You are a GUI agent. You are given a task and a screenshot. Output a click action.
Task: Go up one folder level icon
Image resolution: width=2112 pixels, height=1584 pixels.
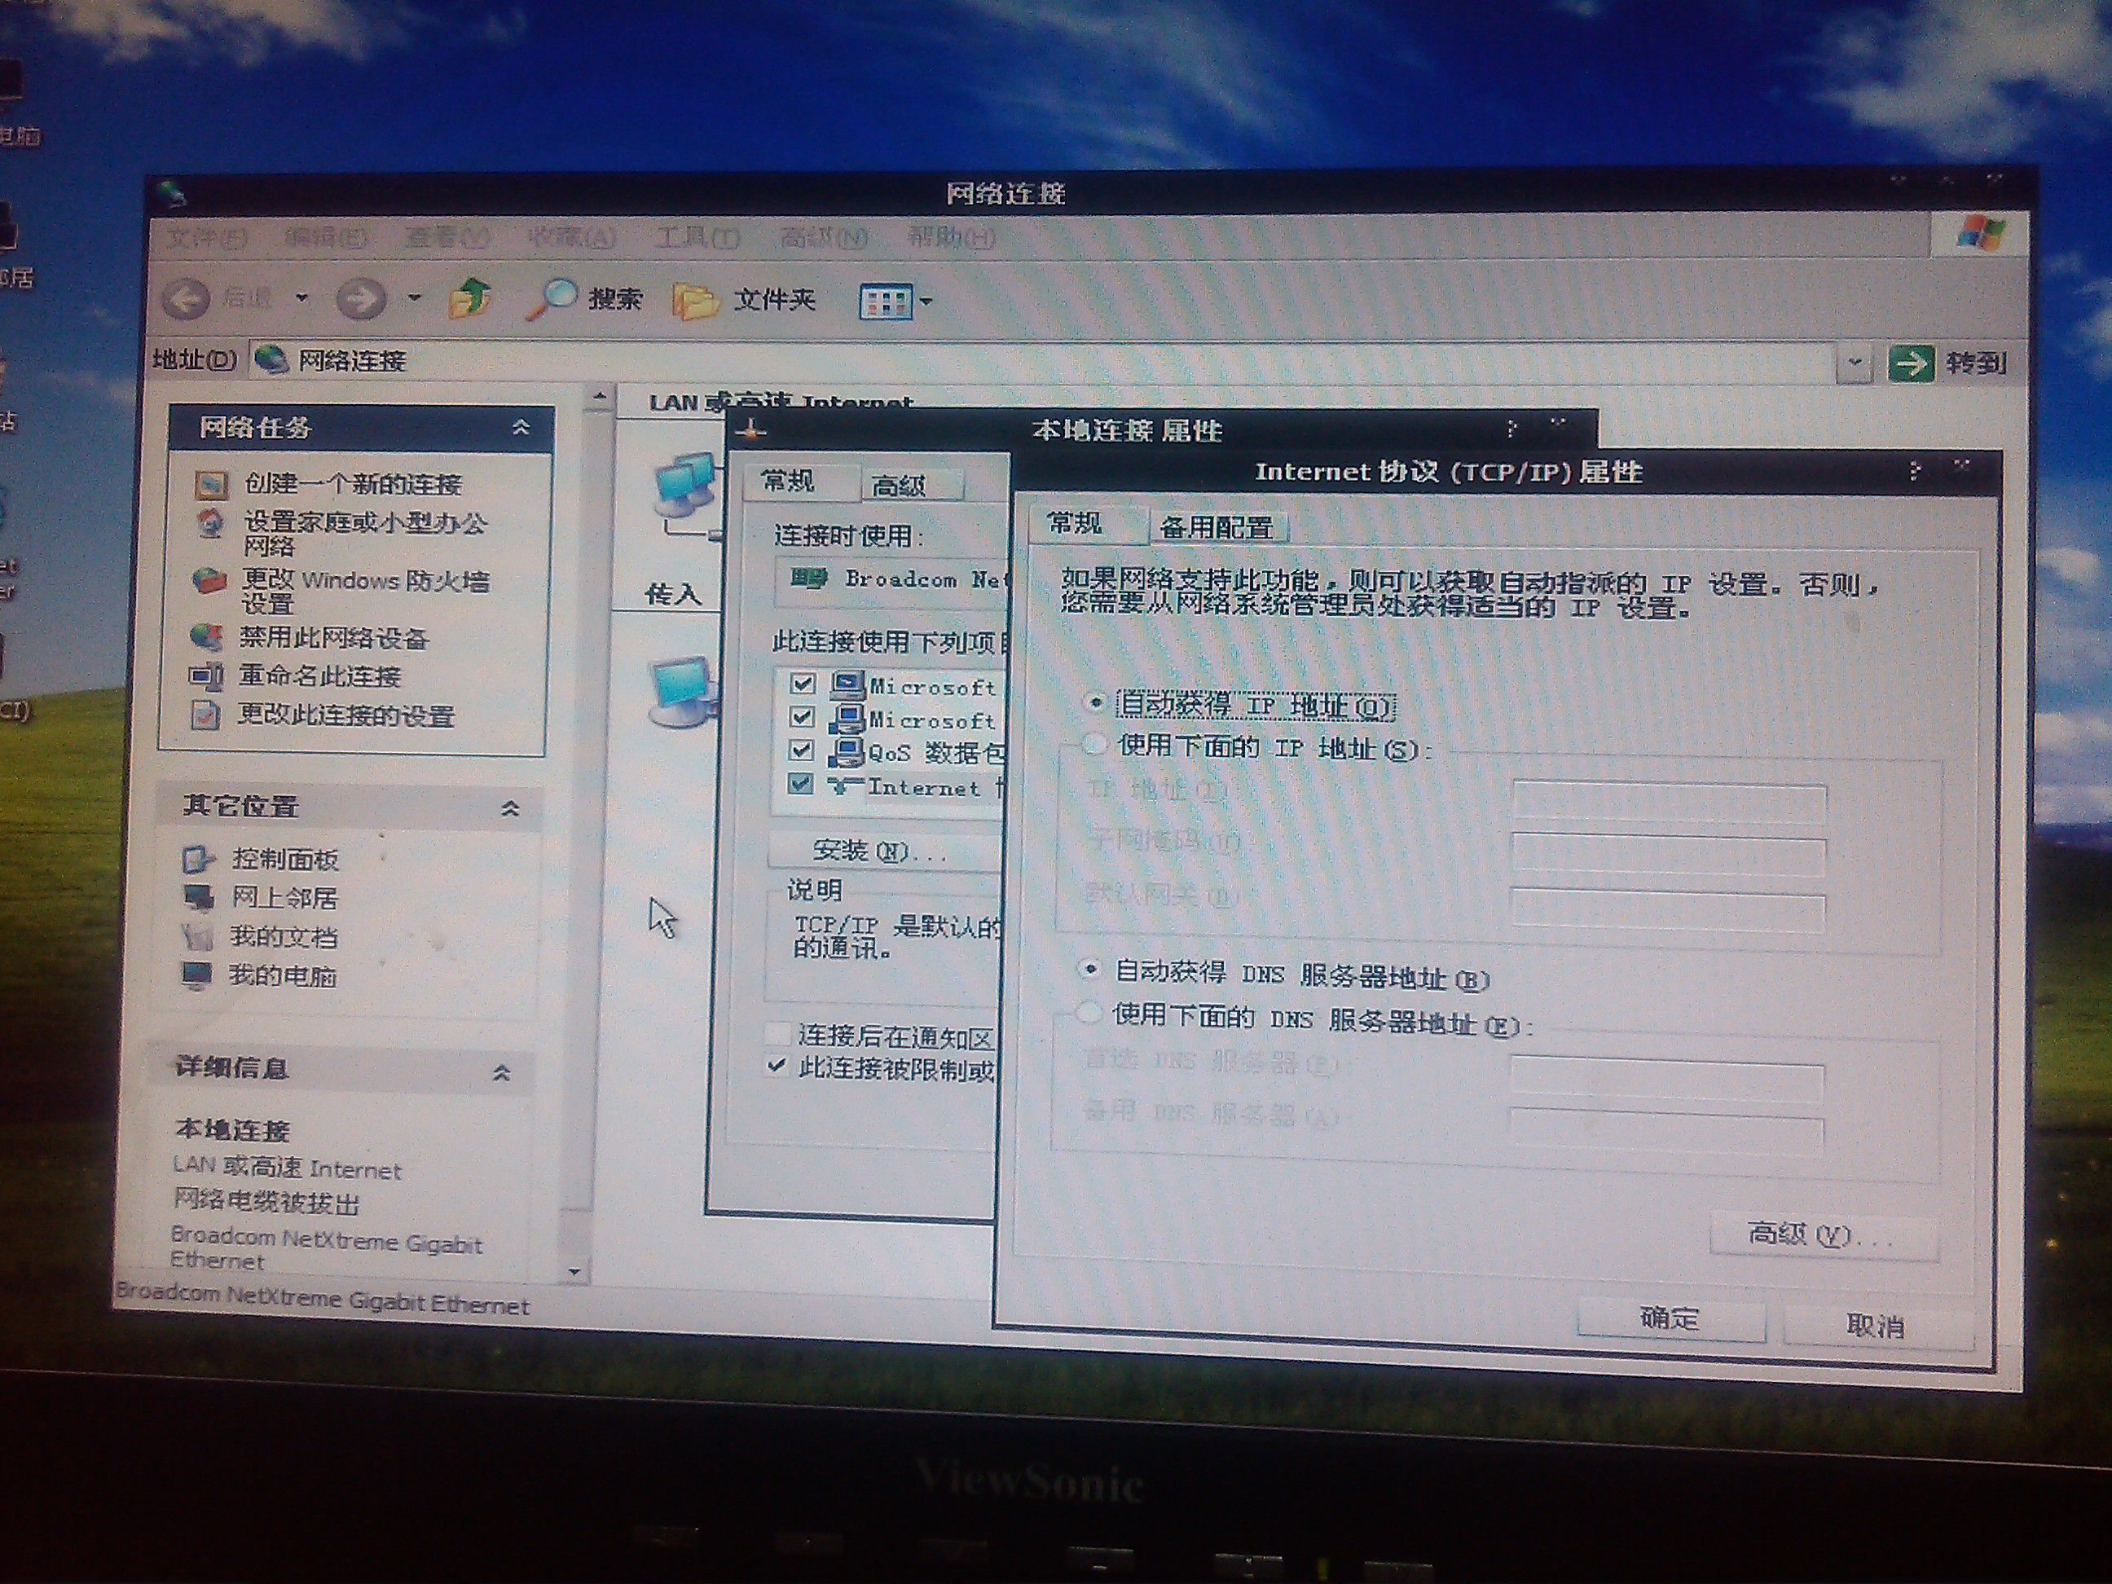tap(470, 298)
